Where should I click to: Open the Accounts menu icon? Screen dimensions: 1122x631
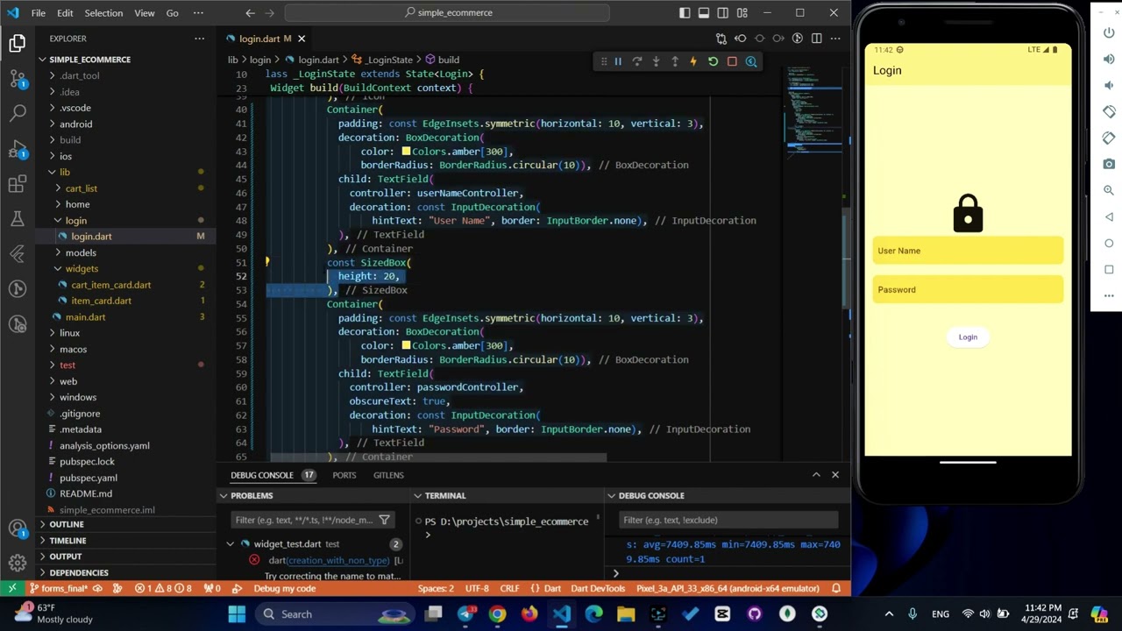(x=18, y=528)
